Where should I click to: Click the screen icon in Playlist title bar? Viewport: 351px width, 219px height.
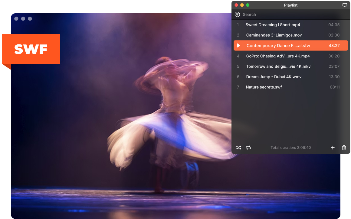coord(345,5)
